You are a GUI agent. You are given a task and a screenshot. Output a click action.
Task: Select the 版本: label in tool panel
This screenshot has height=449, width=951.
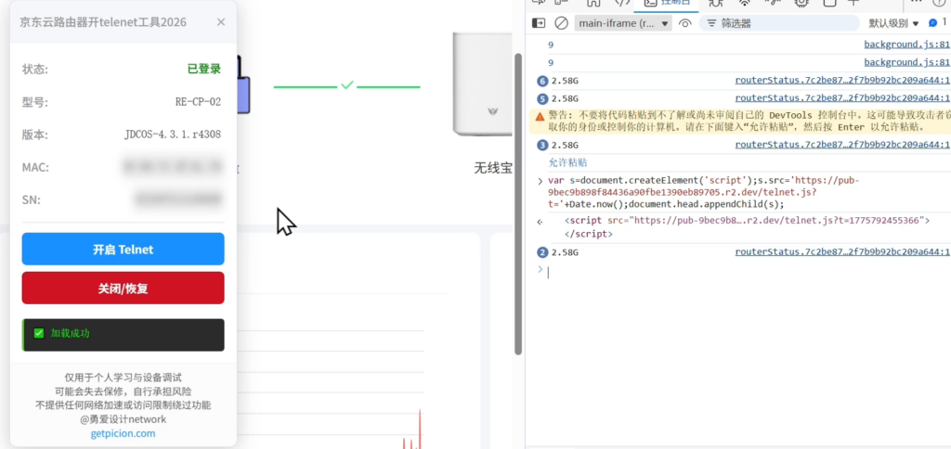pyautogui.click(x=35, y=135)
